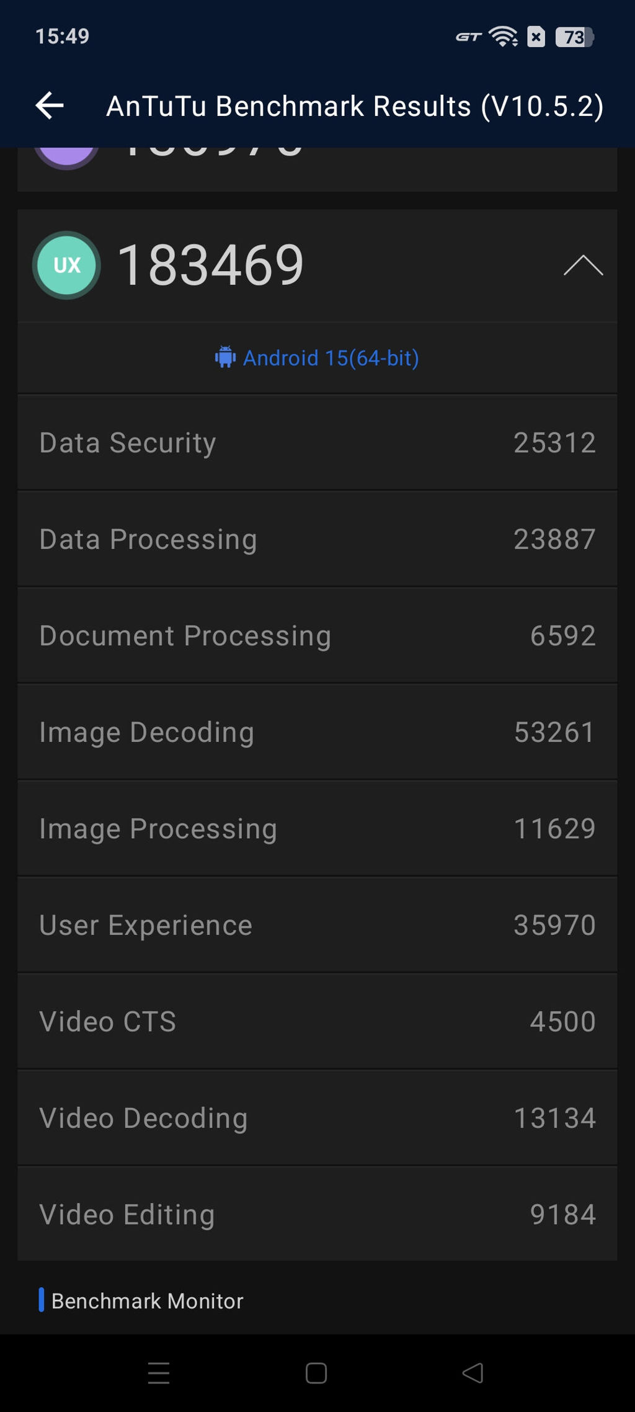This screenshot has height=1412, width=635.
Task: Collapse the UX score section chevron
Action: point(583,266)
